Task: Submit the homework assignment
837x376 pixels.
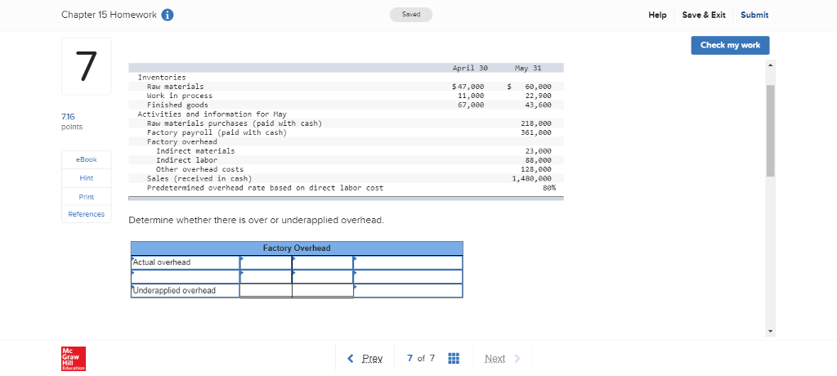Action: coord(754,15)
